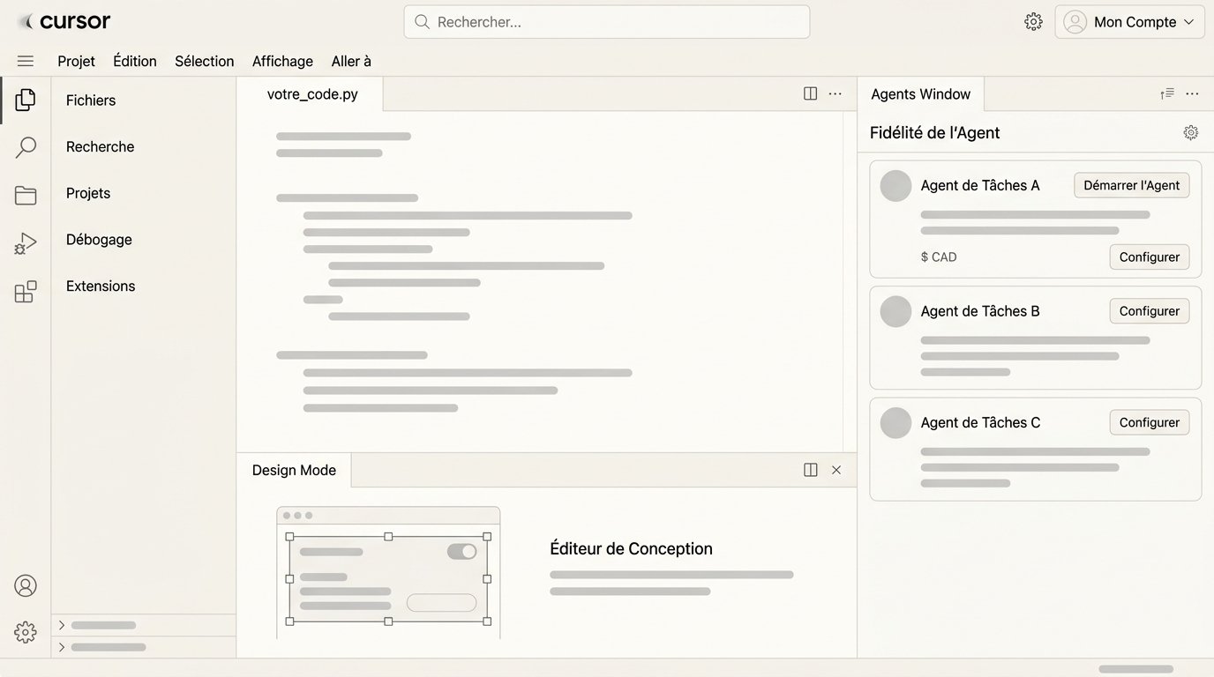The height and width of the screenshot is (677, 1214).
Task: Open the Projects folder icon
Action: click(26, 195)
